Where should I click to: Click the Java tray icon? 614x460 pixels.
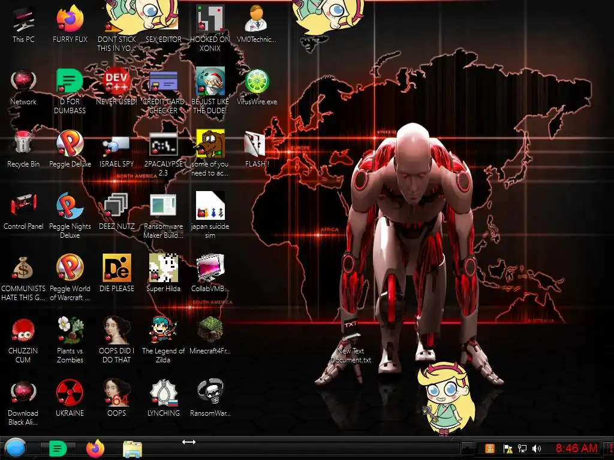click(489, 449)
